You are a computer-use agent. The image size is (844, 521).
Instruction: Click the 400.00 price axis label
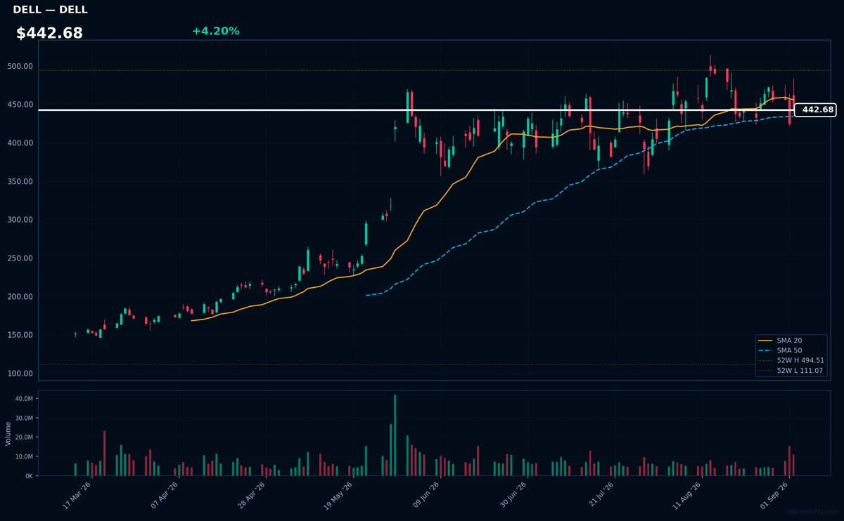coord(20,143)
